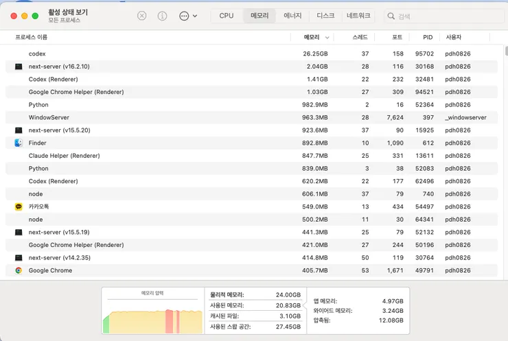Switch to the 디스크 tab
This screenshot has width=508, height=341.
(325, 16)
